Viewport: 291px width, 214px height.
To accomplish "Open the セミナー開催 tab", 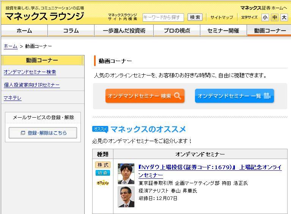I will tap(223, 31).
